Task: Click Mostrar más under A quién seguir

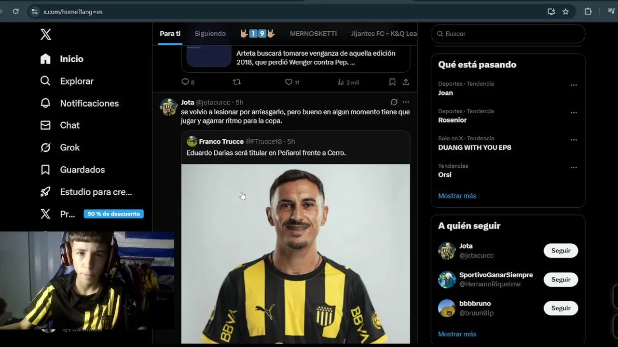Action: [x=457, y=334]
